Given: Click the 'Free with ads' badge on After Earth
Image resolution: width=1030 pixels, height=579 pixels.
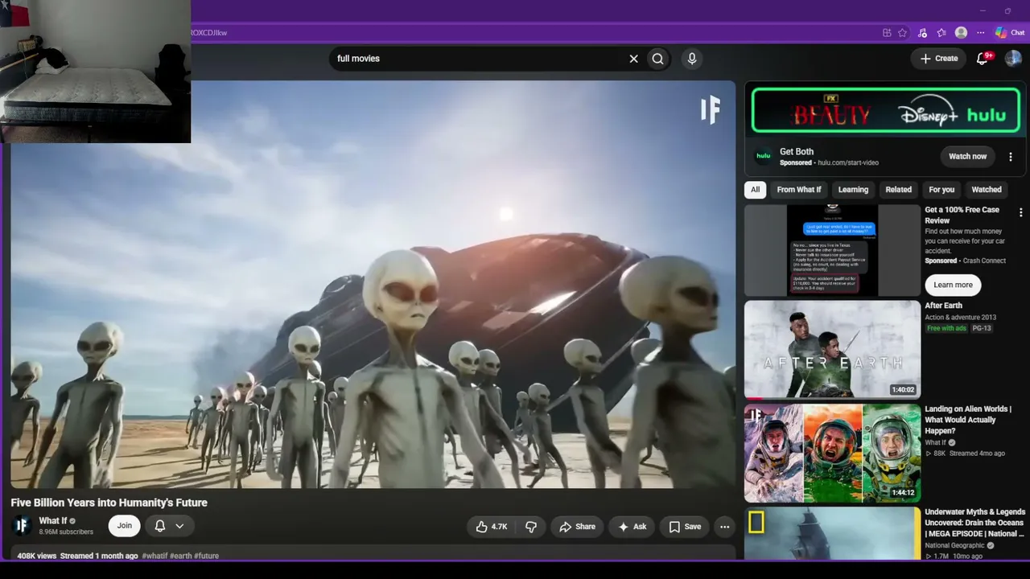Looking at the screenshot, I should 946,328.
